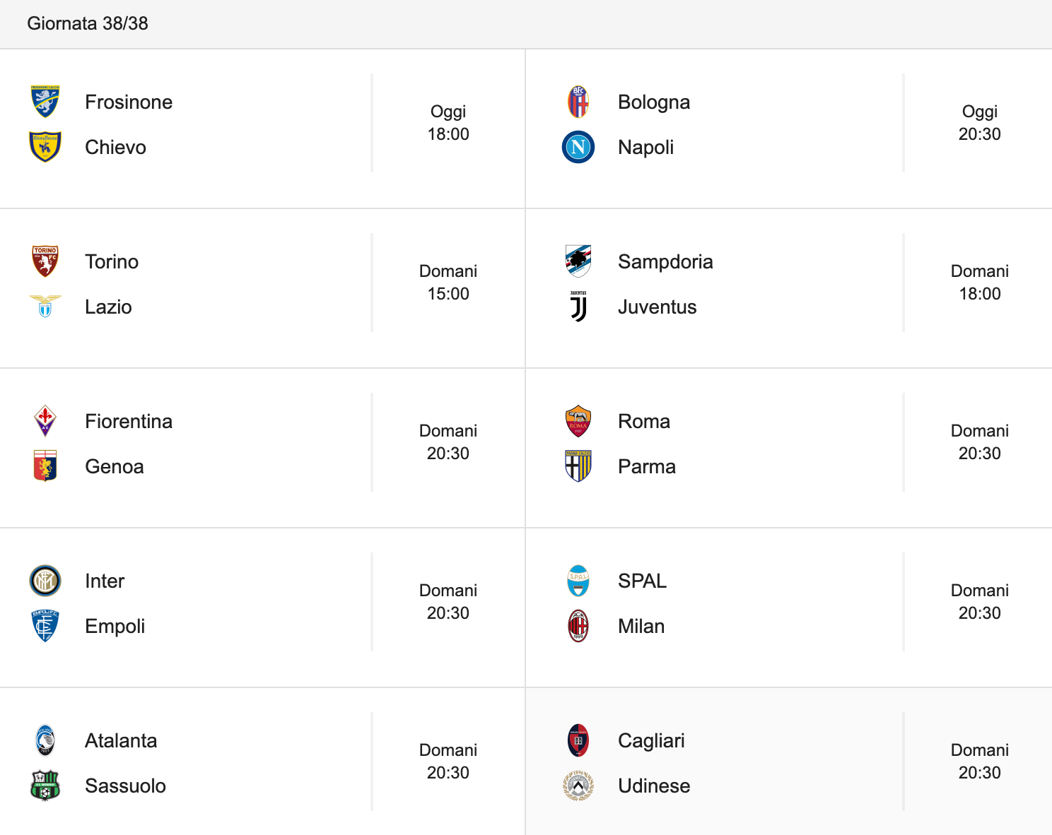Click the Sampdoria team crest

578,261
